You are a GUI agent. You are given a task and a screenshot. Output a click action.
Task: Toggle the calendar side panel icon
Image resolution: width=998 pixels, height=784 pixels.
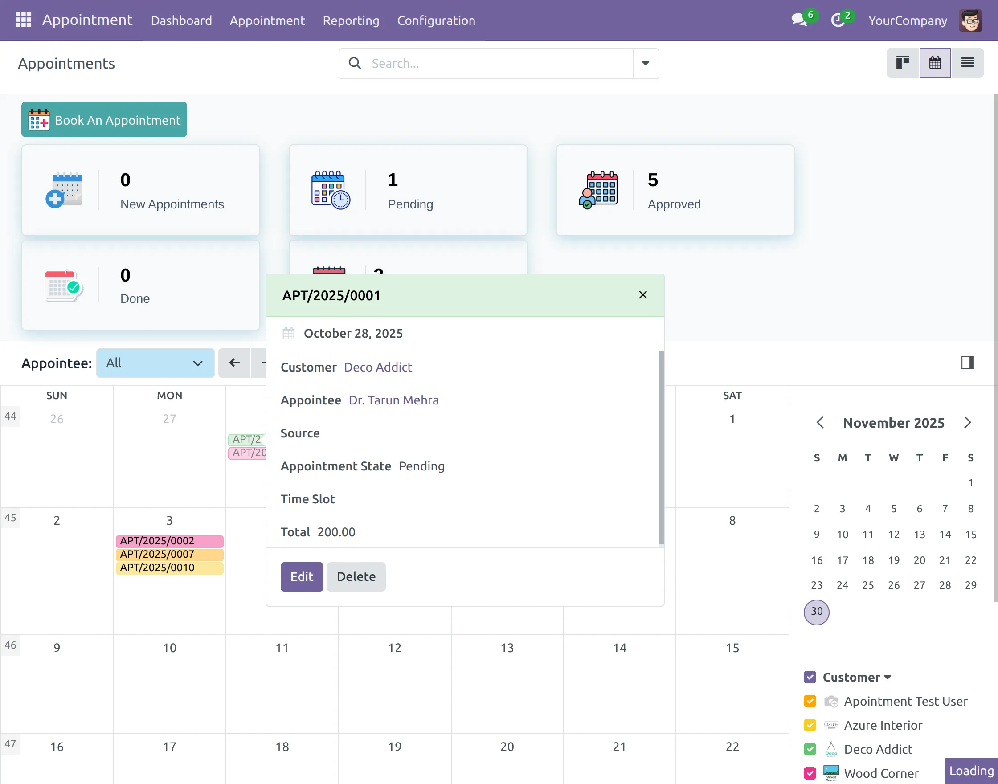[967, 363]
